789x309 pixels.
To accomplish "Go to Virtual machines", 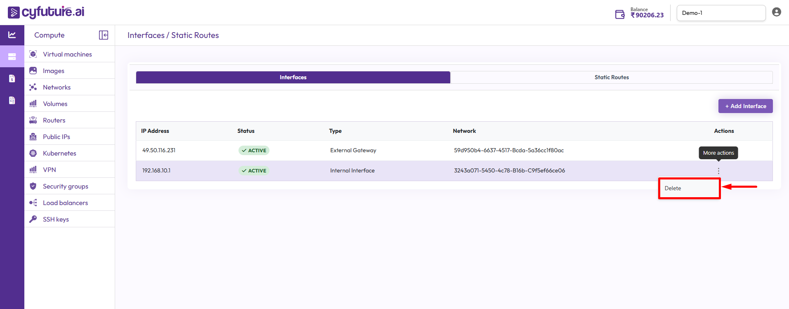I will (x=67, y=54).
